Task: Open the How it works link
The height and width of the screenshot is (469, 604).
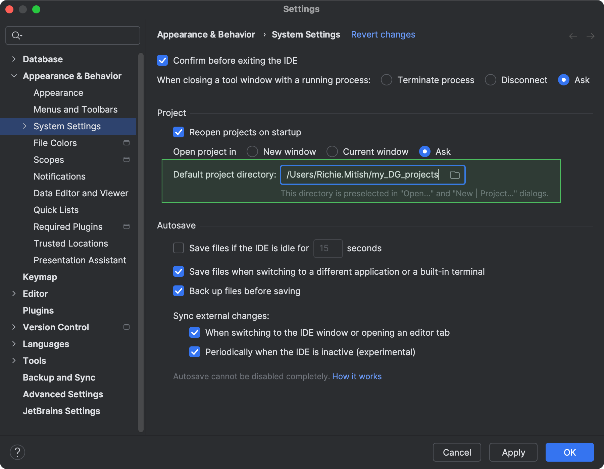Action: [x=356, y=376]
